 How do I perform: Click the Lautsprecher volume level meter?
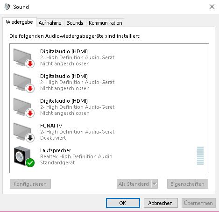tap(200, 155)
